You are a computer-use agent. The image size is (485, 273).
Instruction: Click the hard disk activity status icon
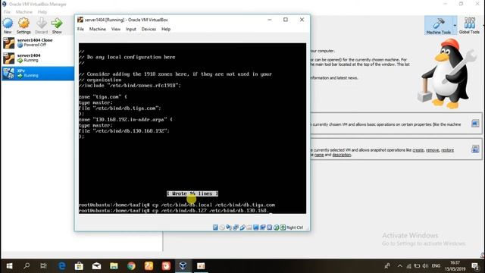(215, 227)
